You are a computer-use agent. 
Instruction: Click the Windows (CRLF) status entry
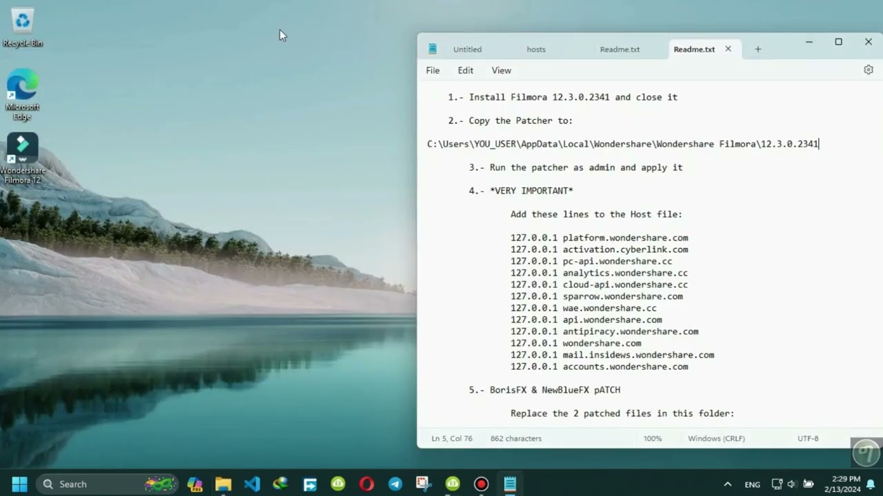[x=716, y=438]
